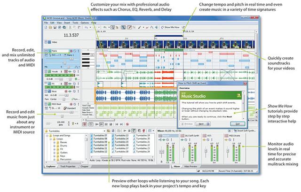This screenshot has width=301, height=192.
Task: Switch to the Mixer tab
Action: click(177, 167)
